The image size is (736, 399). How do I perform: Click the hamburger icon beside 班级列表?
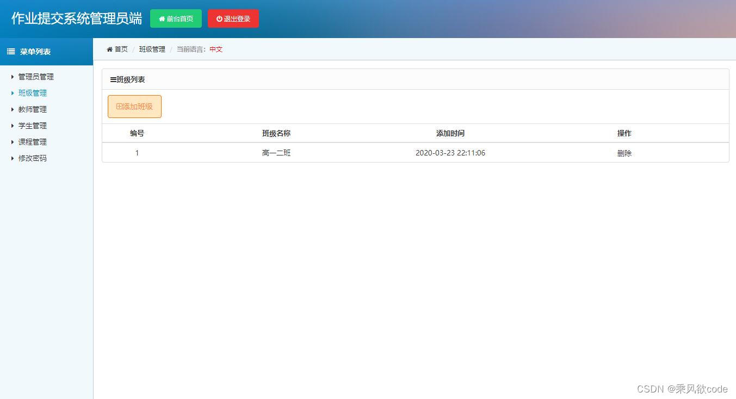(113, 80)
